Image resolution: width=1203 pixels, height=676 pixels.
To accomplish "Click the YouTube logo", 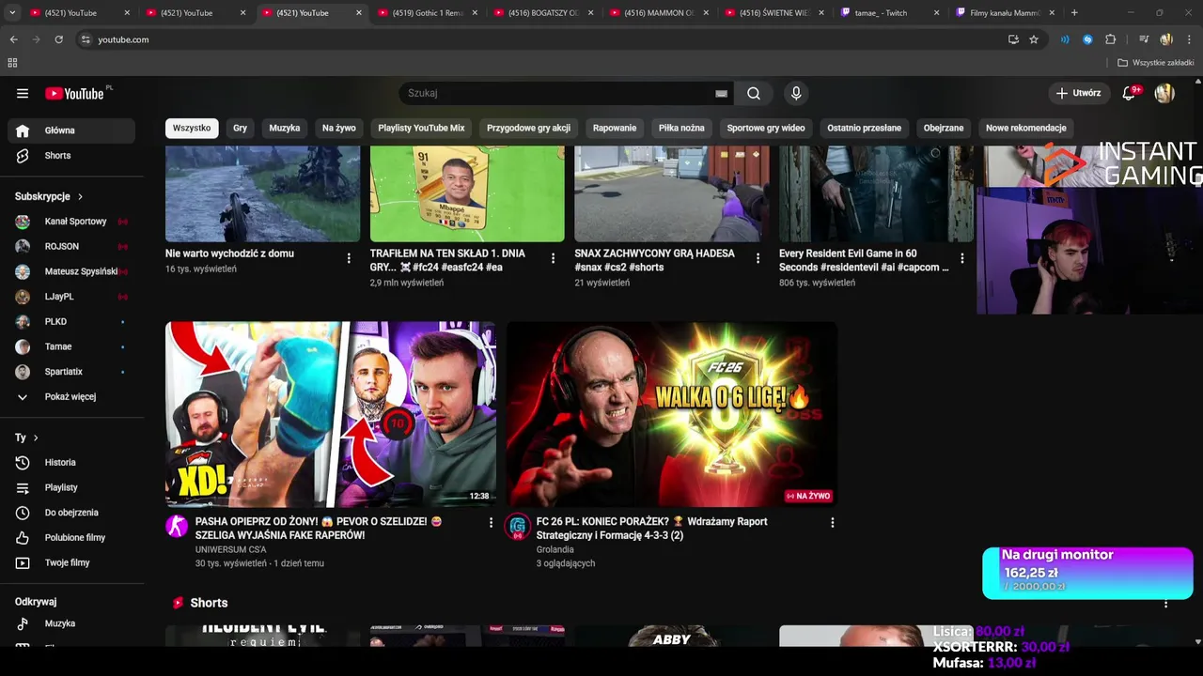I will (x=74, y=93).
